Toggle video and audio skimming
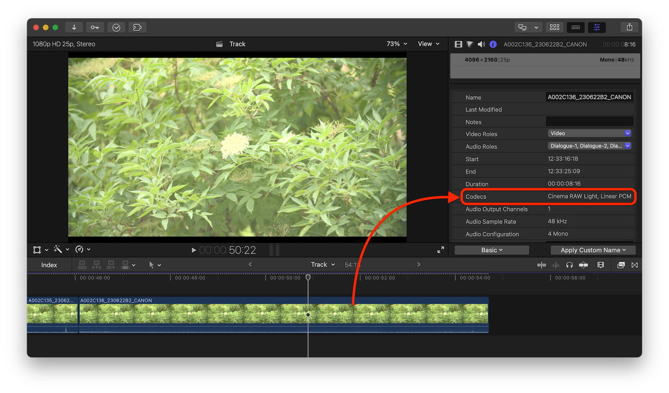The image size is (669, 393). click(x=542, y=265)
